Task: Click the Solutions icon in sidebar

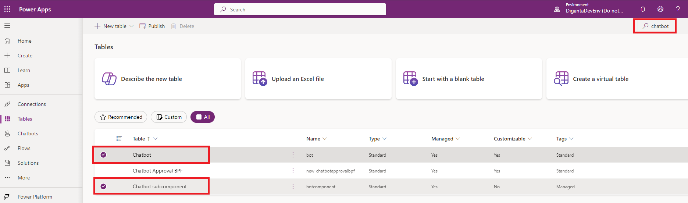Action: 7,163
